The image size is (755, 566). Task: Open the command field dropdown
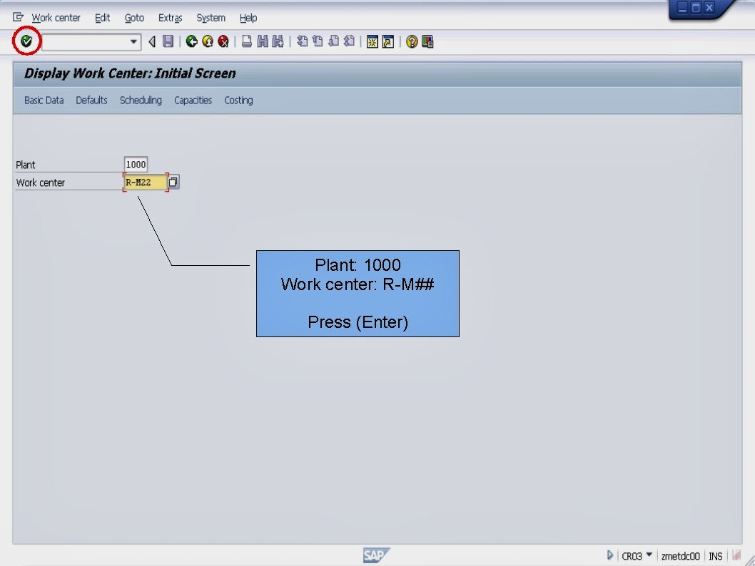(x=133, y=41)
